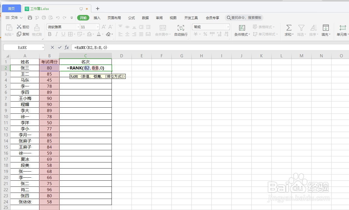Select the format painter (格式刷) tool
The height and width of the screenshot is (210, 349).
click(37, 30)
